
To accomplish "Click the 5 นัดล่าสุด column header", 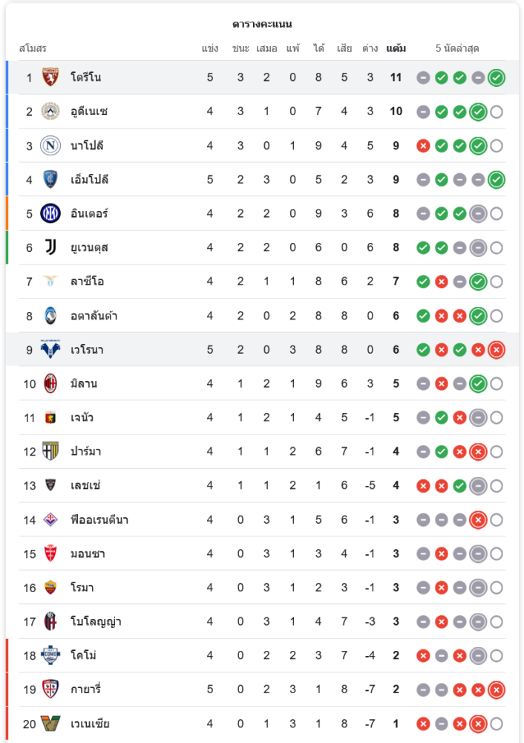I will click(456, 48).
